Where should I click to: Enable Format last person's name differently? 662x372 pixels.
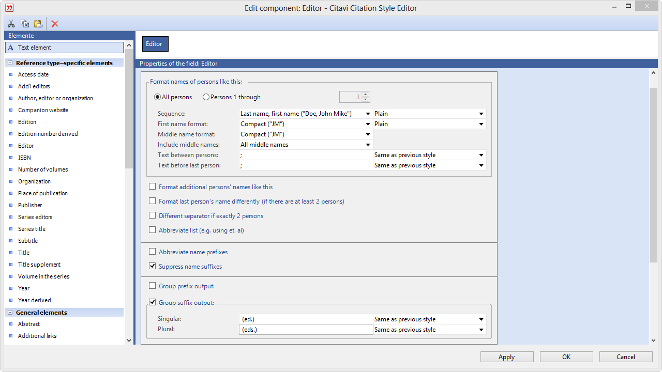click(x=152, y=201)
